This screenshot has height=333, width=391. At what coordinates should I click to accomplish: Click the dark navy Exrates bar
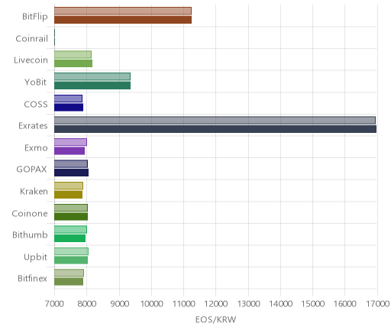[x=215, y=129]
